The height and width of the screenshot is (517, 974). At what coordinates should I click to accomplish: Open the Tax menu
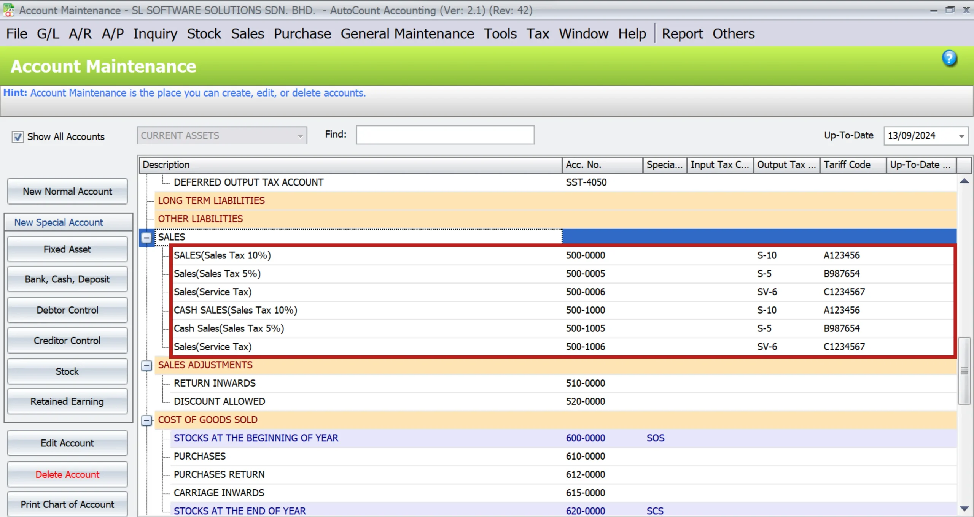[537, 33]
